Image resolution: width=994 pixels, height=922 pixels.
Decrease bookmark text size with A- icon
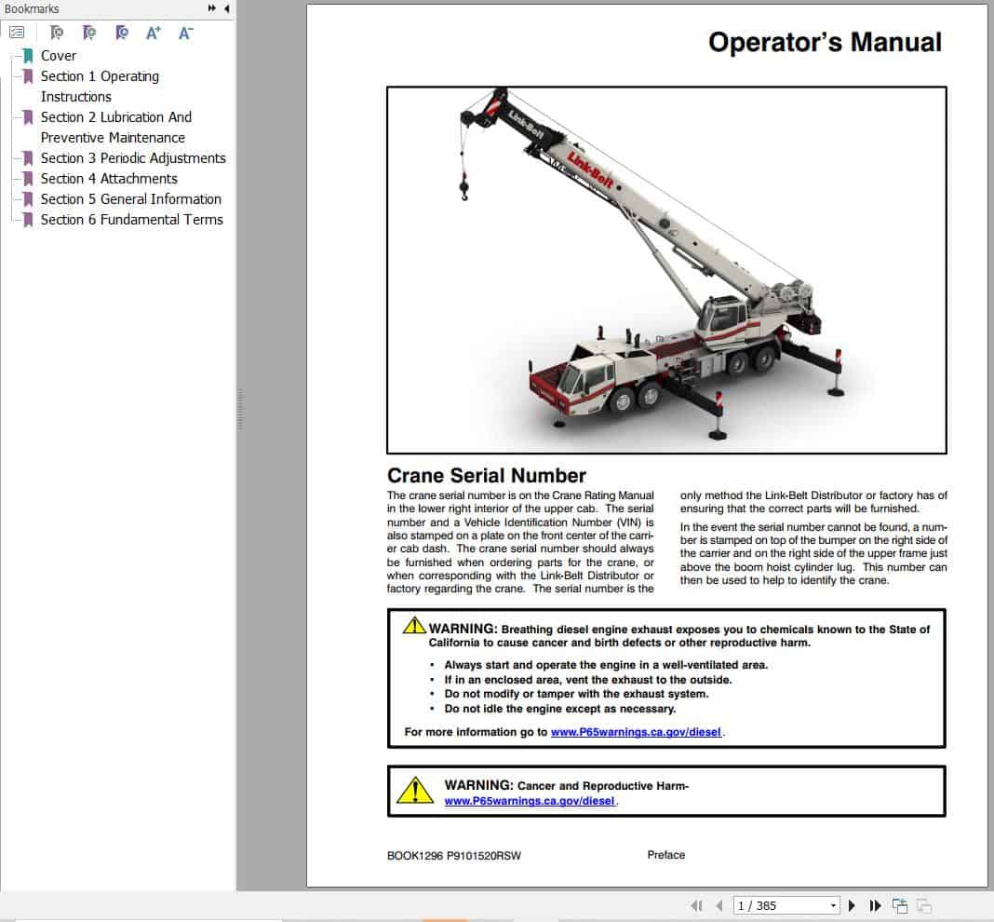pyautogui.click(x=184, y=32)
